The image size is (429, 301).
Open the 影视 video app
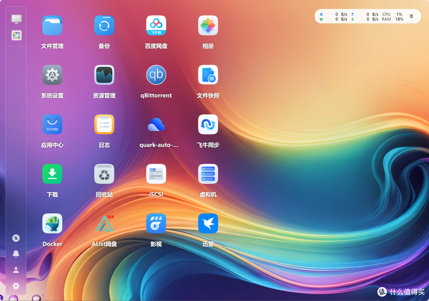click(x=156, y=223)
